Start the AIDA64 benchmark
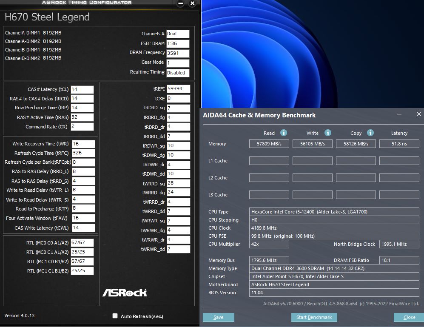Image resolution: width=424 pixels, height=327 pixels. [314, 317]
